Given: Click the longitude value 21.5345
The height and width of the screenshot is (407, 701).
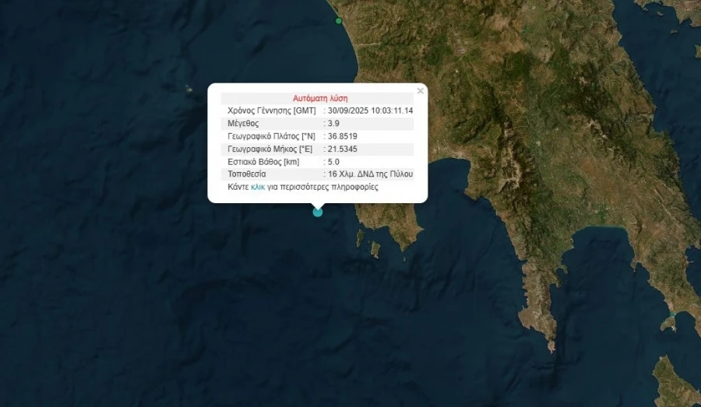Looking at the screenshot, I should point(343,149).
